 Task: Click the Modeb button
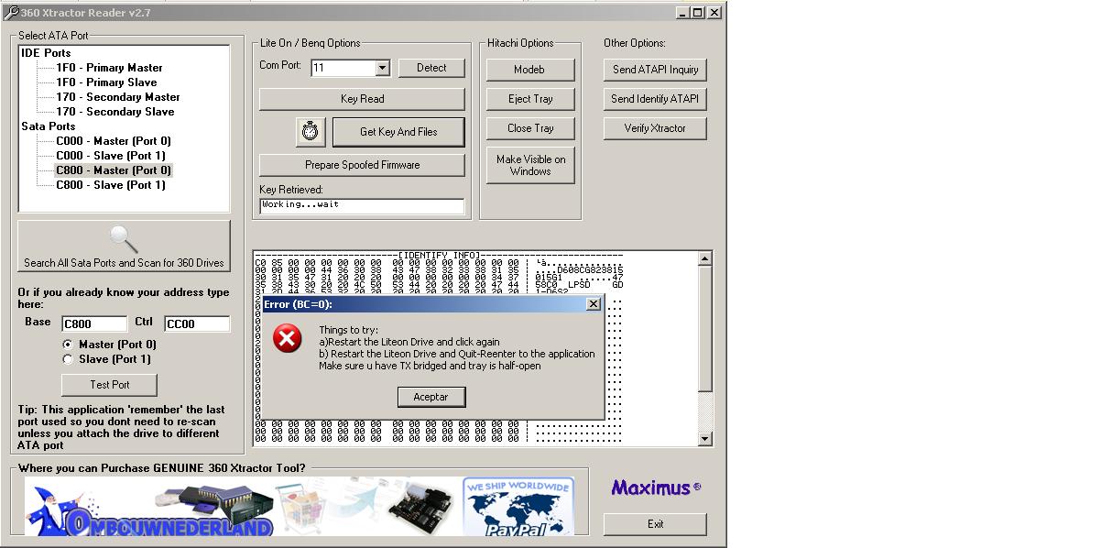(530, 70)
